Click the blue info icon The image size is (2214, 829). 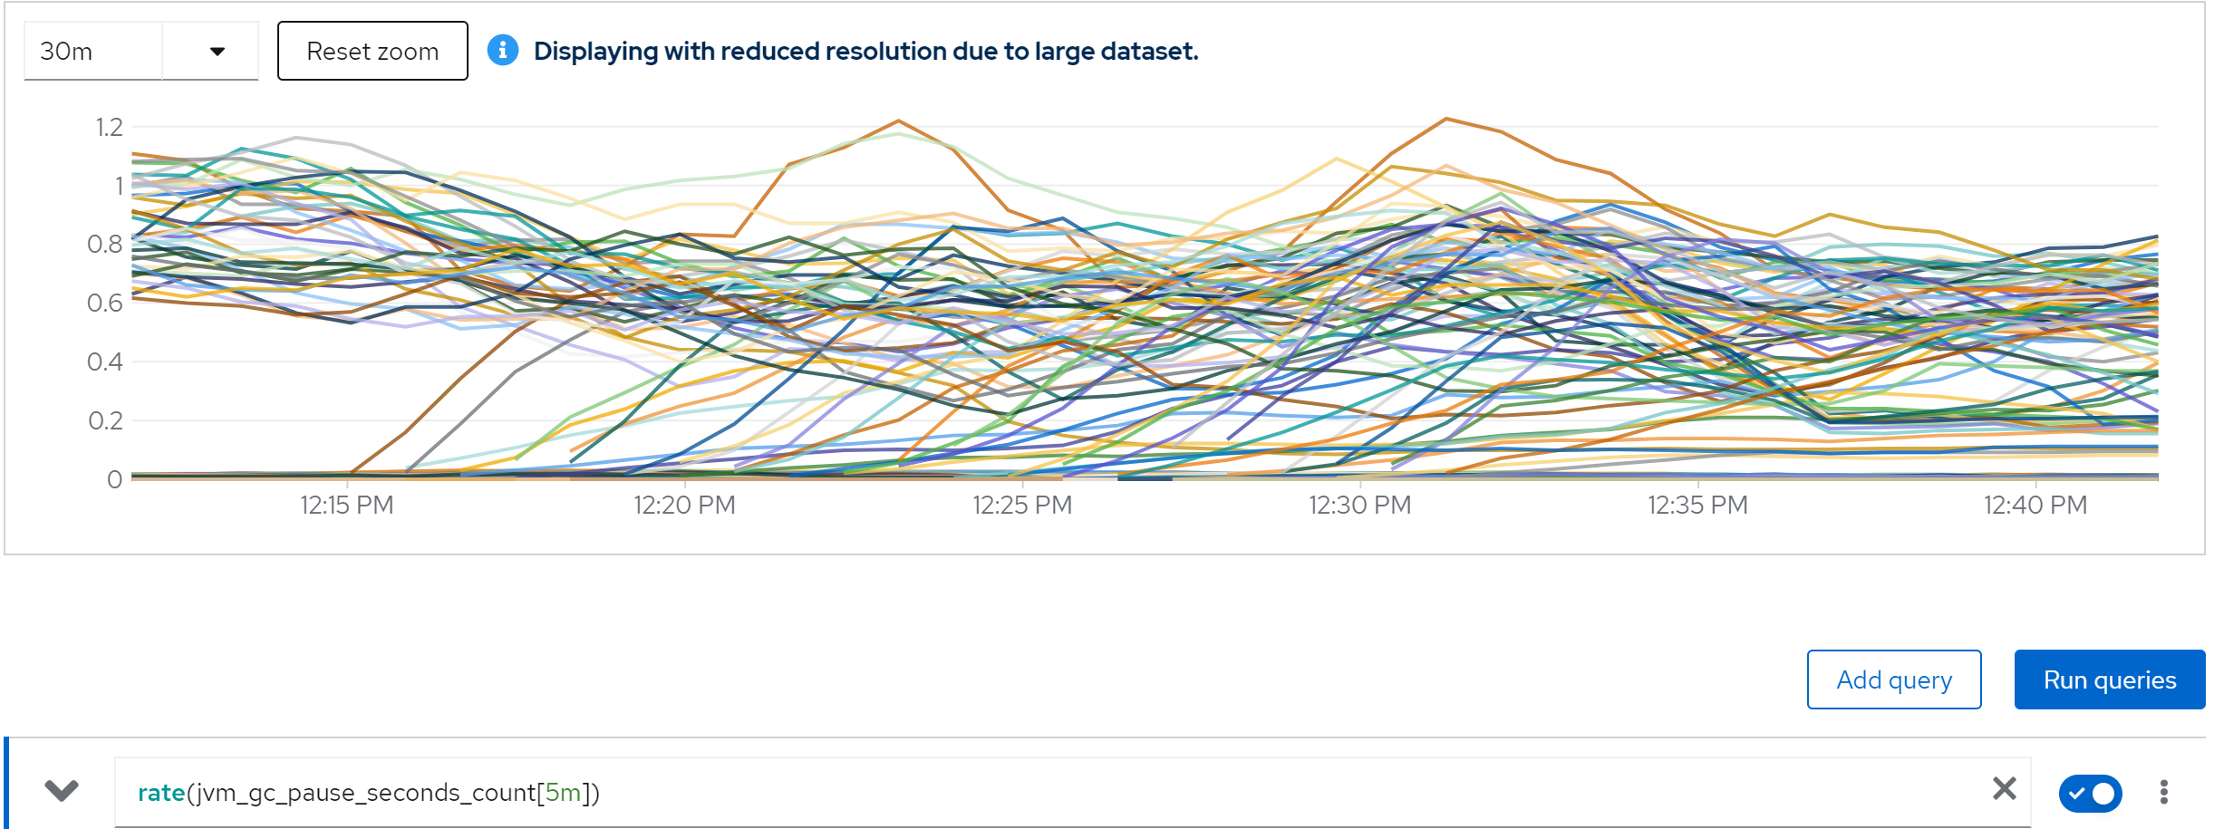(x=503, y=51)
